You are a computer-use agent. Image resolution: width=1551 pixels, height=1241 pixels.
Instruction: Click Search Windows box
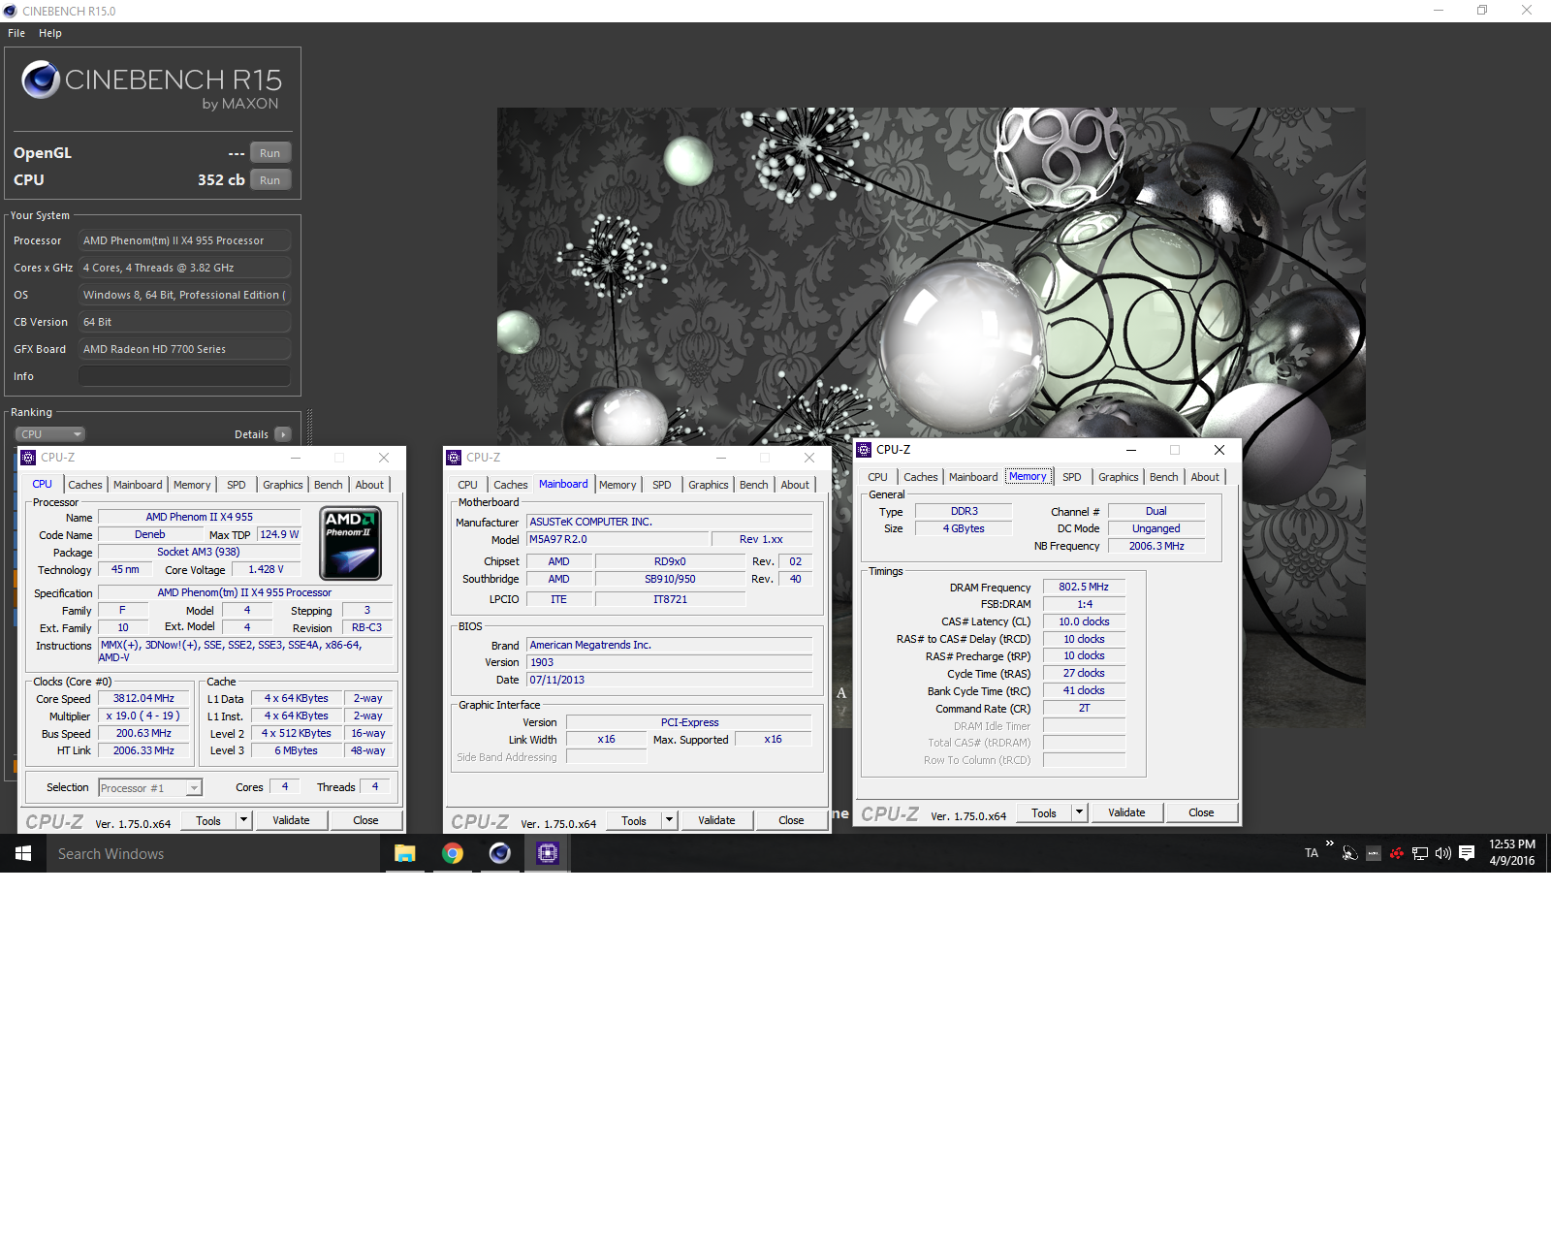pos(213,853)
